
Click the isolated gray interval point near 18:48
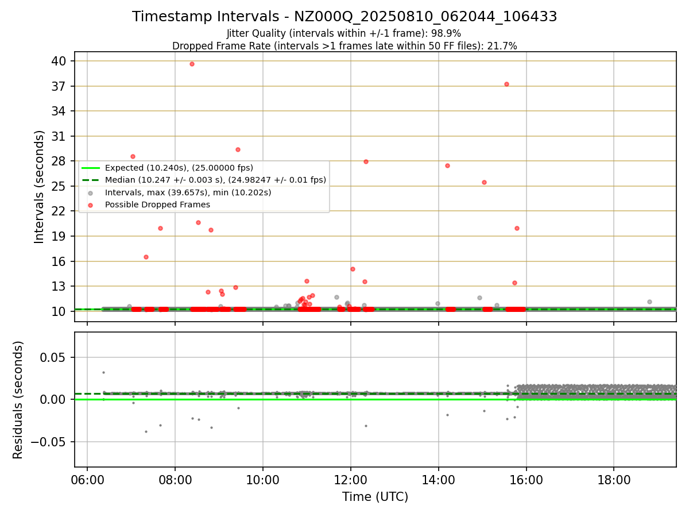tap(649, 302)
